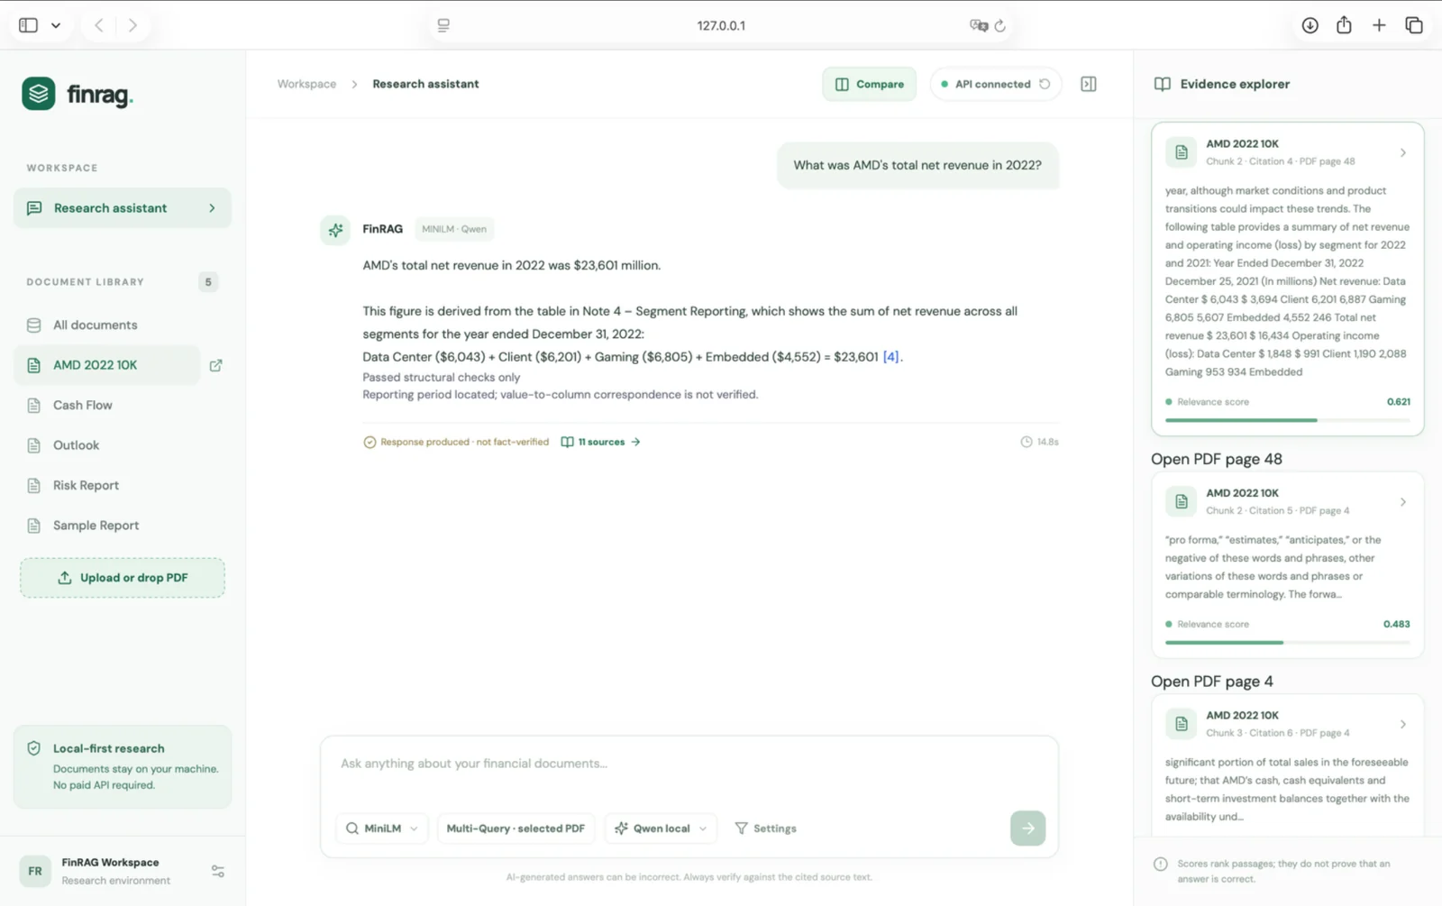Click the FinRAG sparkle avatar icon
The height and width of the screenshot is (906, 1442).
click(335, 230)
